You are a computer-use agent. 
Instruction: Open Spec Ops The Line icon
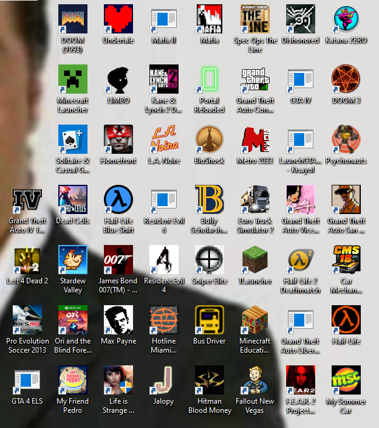255,19
